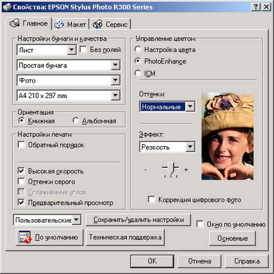This screenshot has width=274, height=274.
Task: Click the Техническая поддержка button
Action: tap(125, 237)
